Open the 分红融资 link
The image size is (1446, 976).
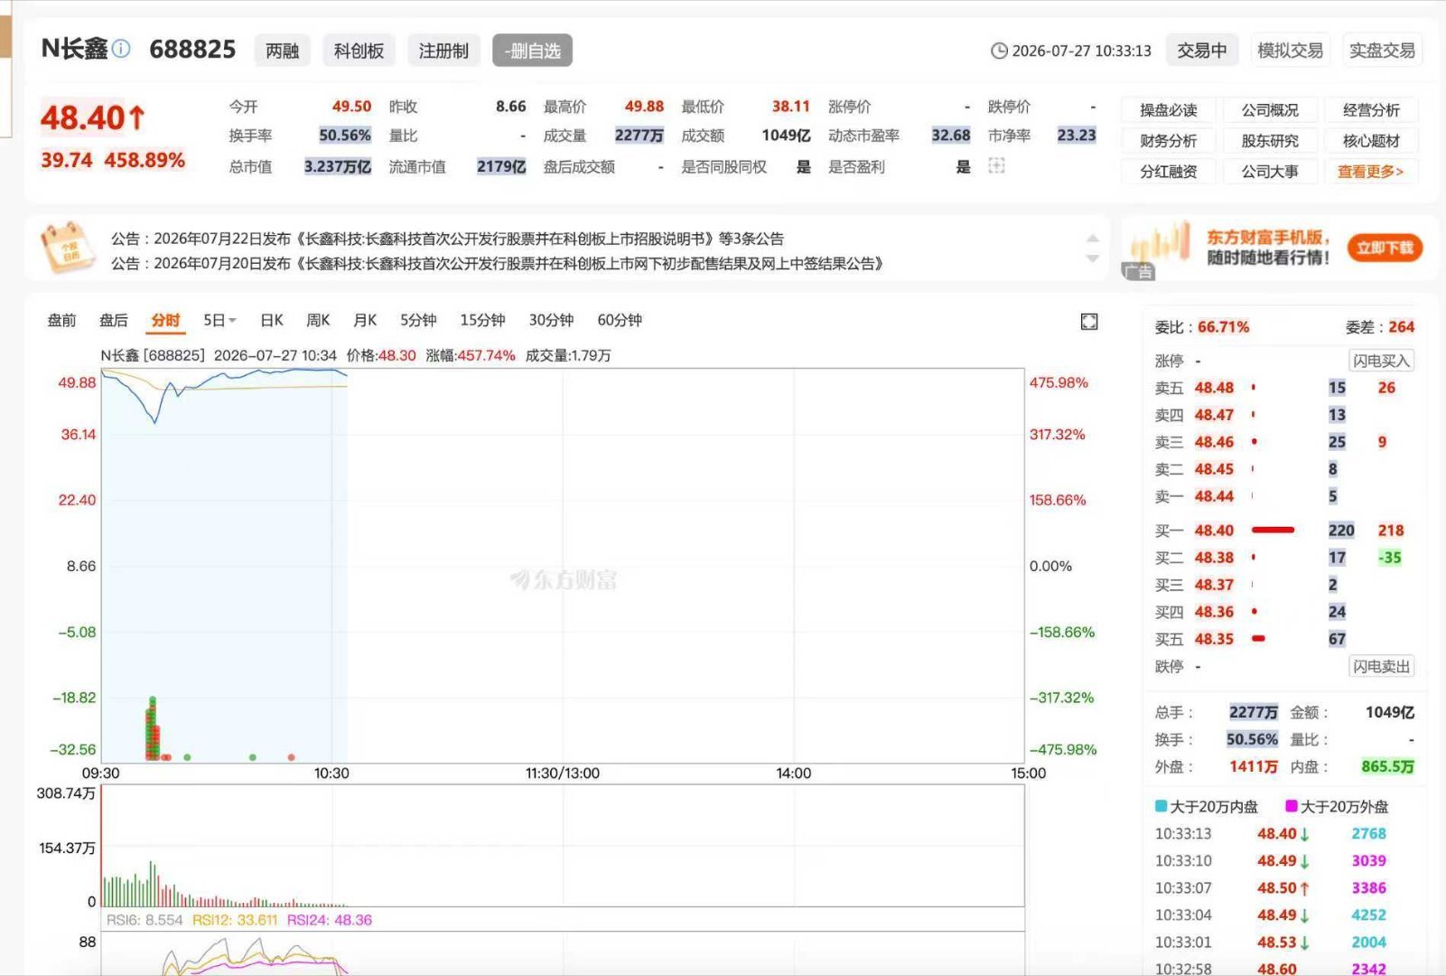click(x=1169, y=172)
